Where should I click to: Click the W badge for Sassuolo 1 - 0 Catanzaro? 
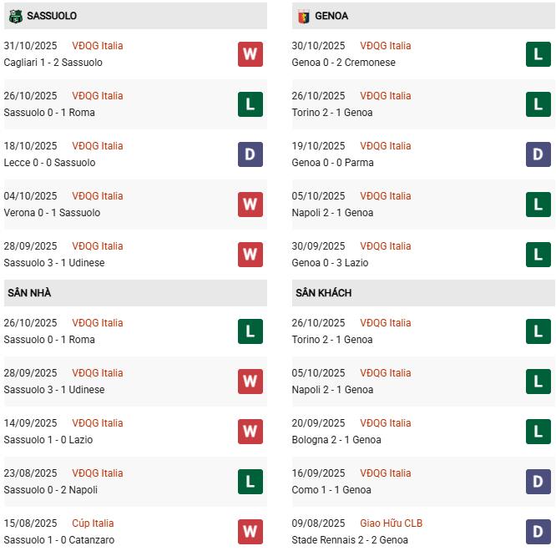pos(250,532)
